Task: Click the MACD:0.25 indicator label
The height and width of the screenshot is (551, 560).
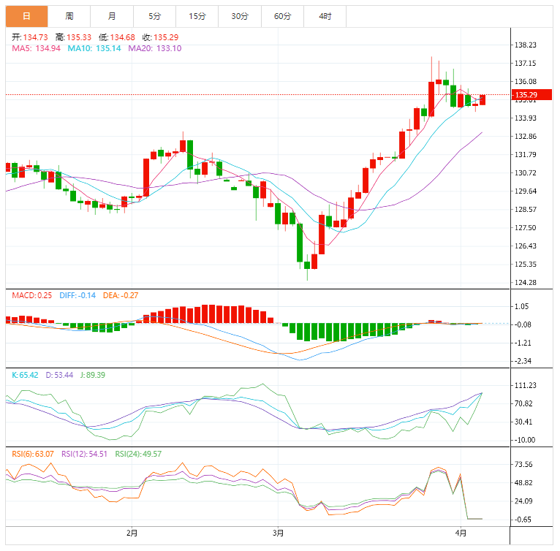Action: [x=31, y=296]
